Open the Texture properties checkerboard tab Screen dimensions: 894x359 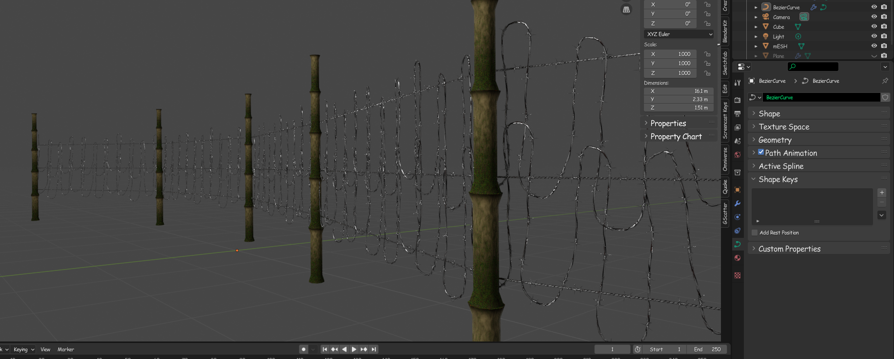[x=738, y=275]
